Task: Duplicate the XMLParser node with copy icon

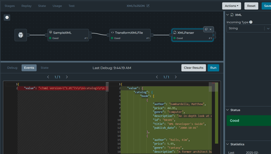Action: tap(206, 29)
